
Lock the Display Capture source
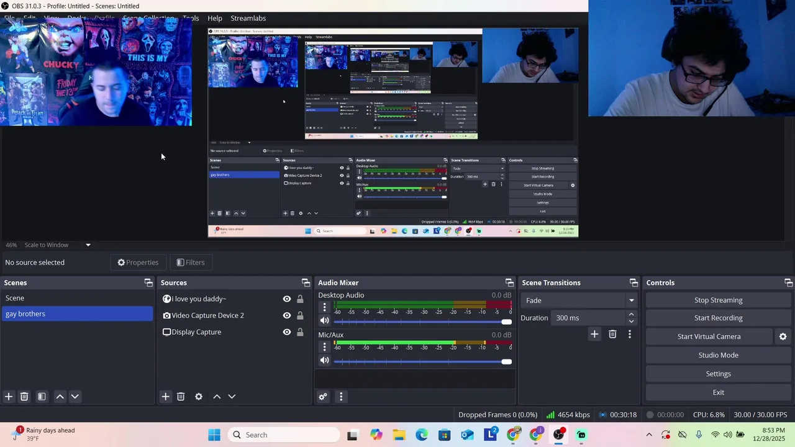coord(300,332)
